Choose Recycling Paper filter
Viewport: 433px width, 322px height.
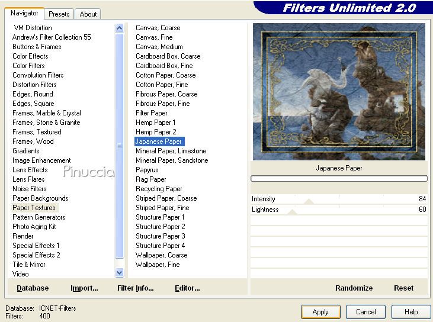point(159,189)
